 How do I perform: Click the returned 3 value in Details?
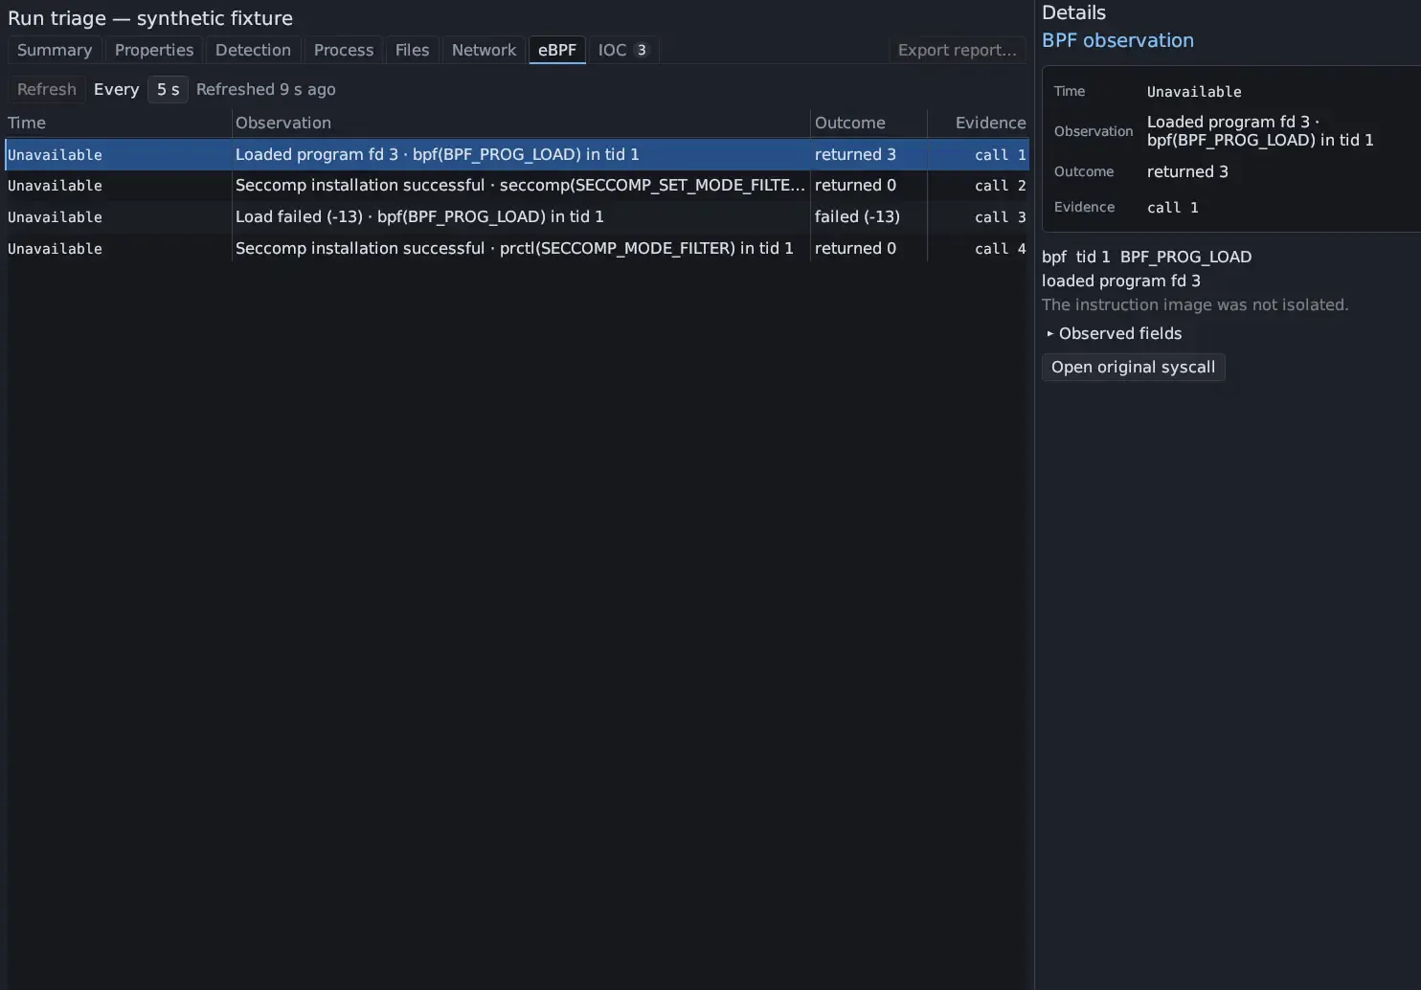click(1187, 171)
